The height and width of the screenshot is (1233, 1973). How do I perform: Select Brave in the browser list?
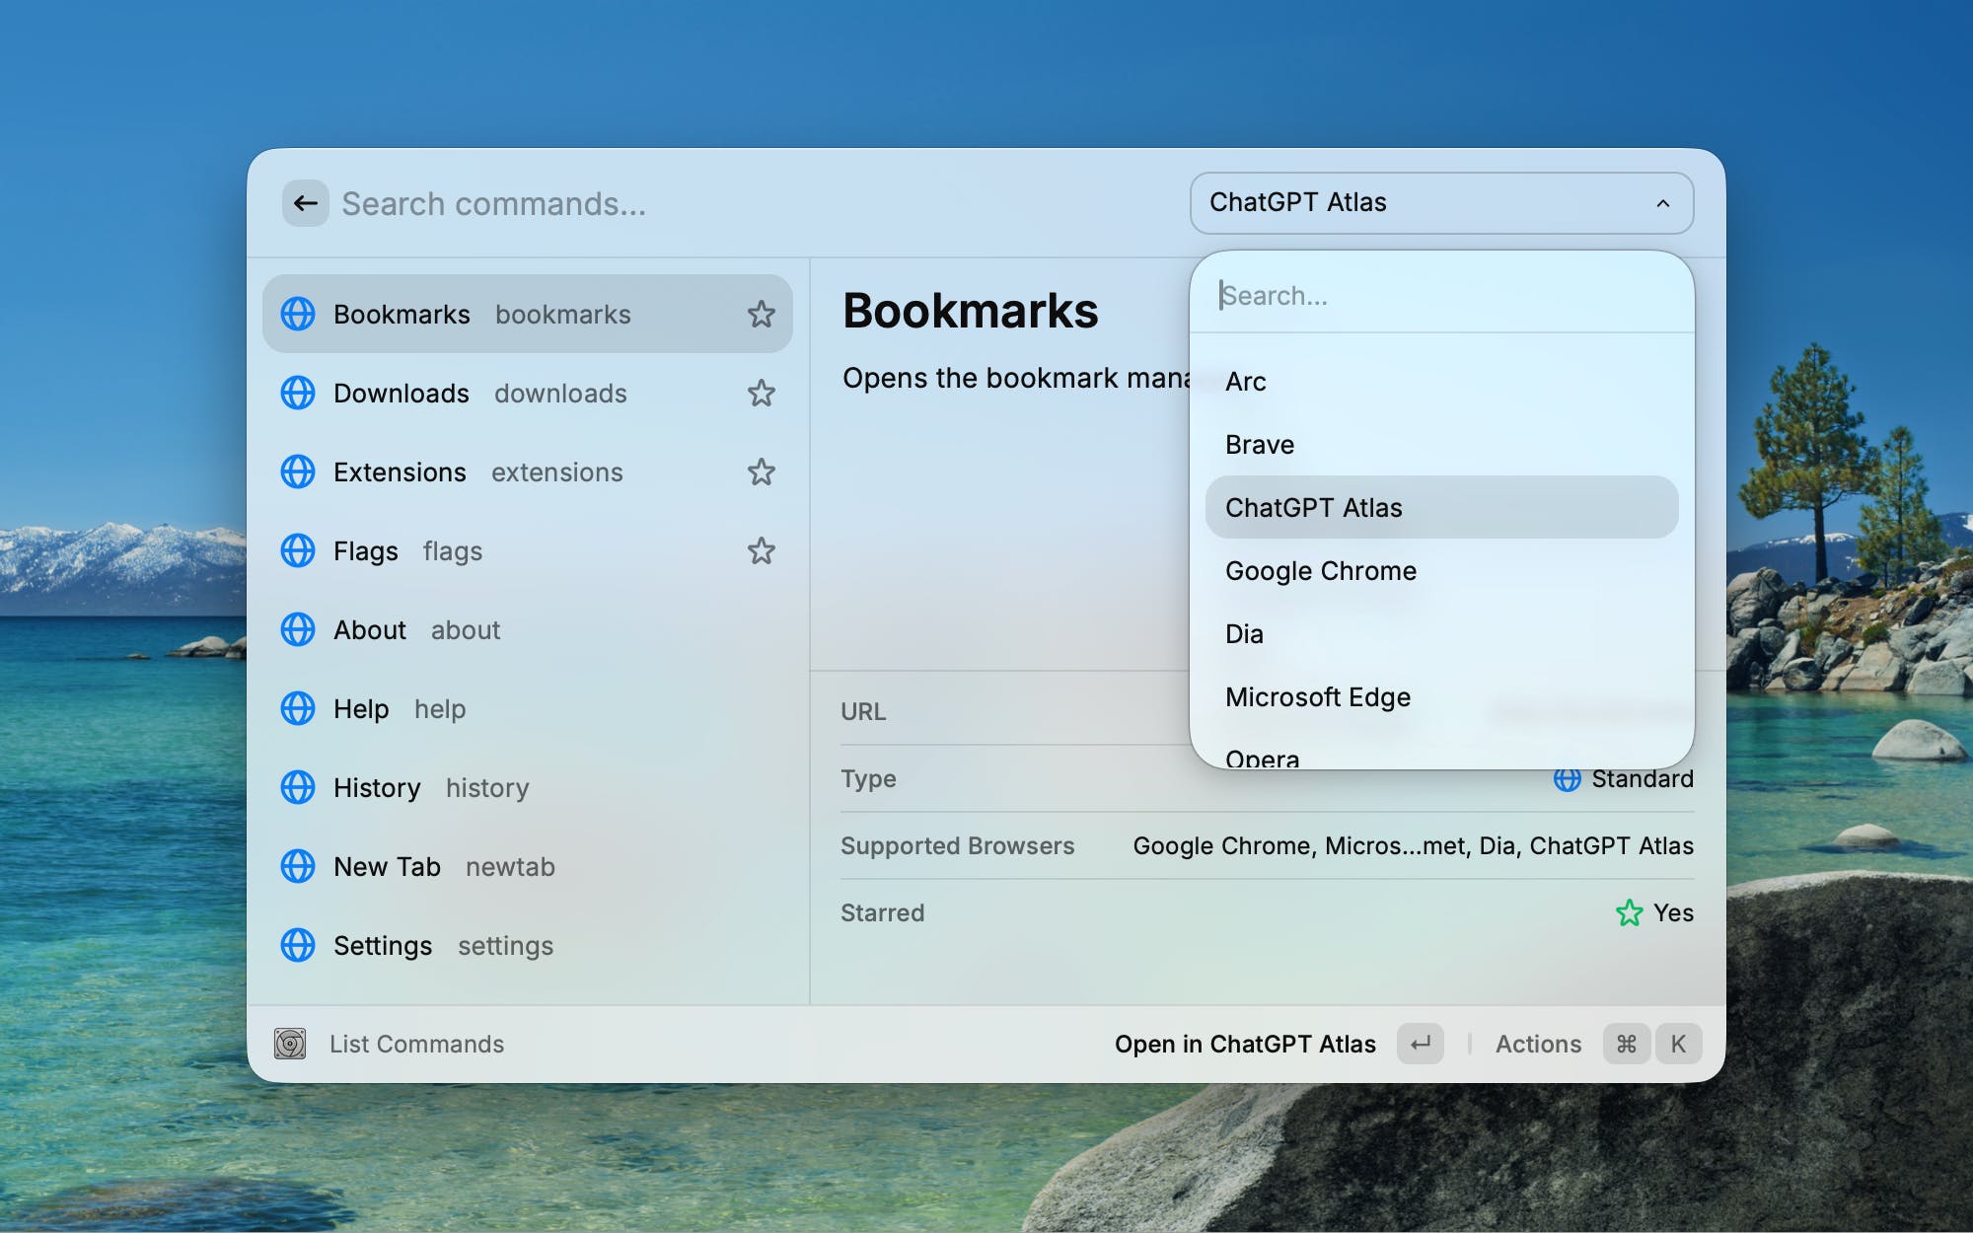(1259, 445)
